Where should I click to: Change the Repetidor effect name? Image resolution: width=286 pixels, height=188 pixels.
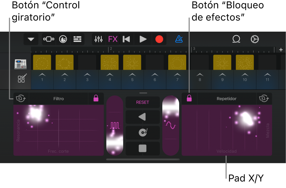[226, 98]
